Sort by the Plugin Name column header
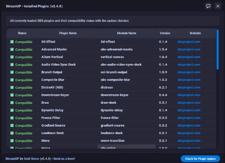225x163 pixels. 68,33
